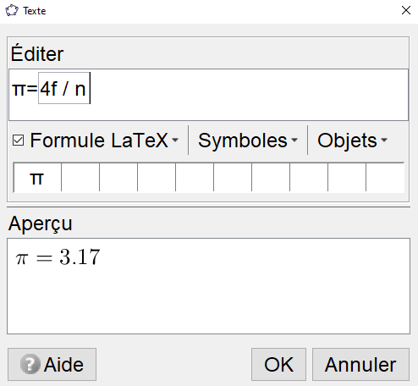Cancel with the Annuler button
This screenshot has height=386, width=418.
point(360,364)
